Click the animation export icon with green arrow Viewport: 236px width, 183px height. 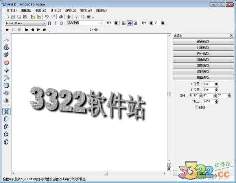68,17
